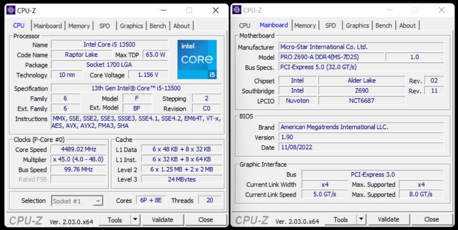Open the Memory tab in the left window
Image resolution: width=458 pixels, height=230 pixels.
79,26
